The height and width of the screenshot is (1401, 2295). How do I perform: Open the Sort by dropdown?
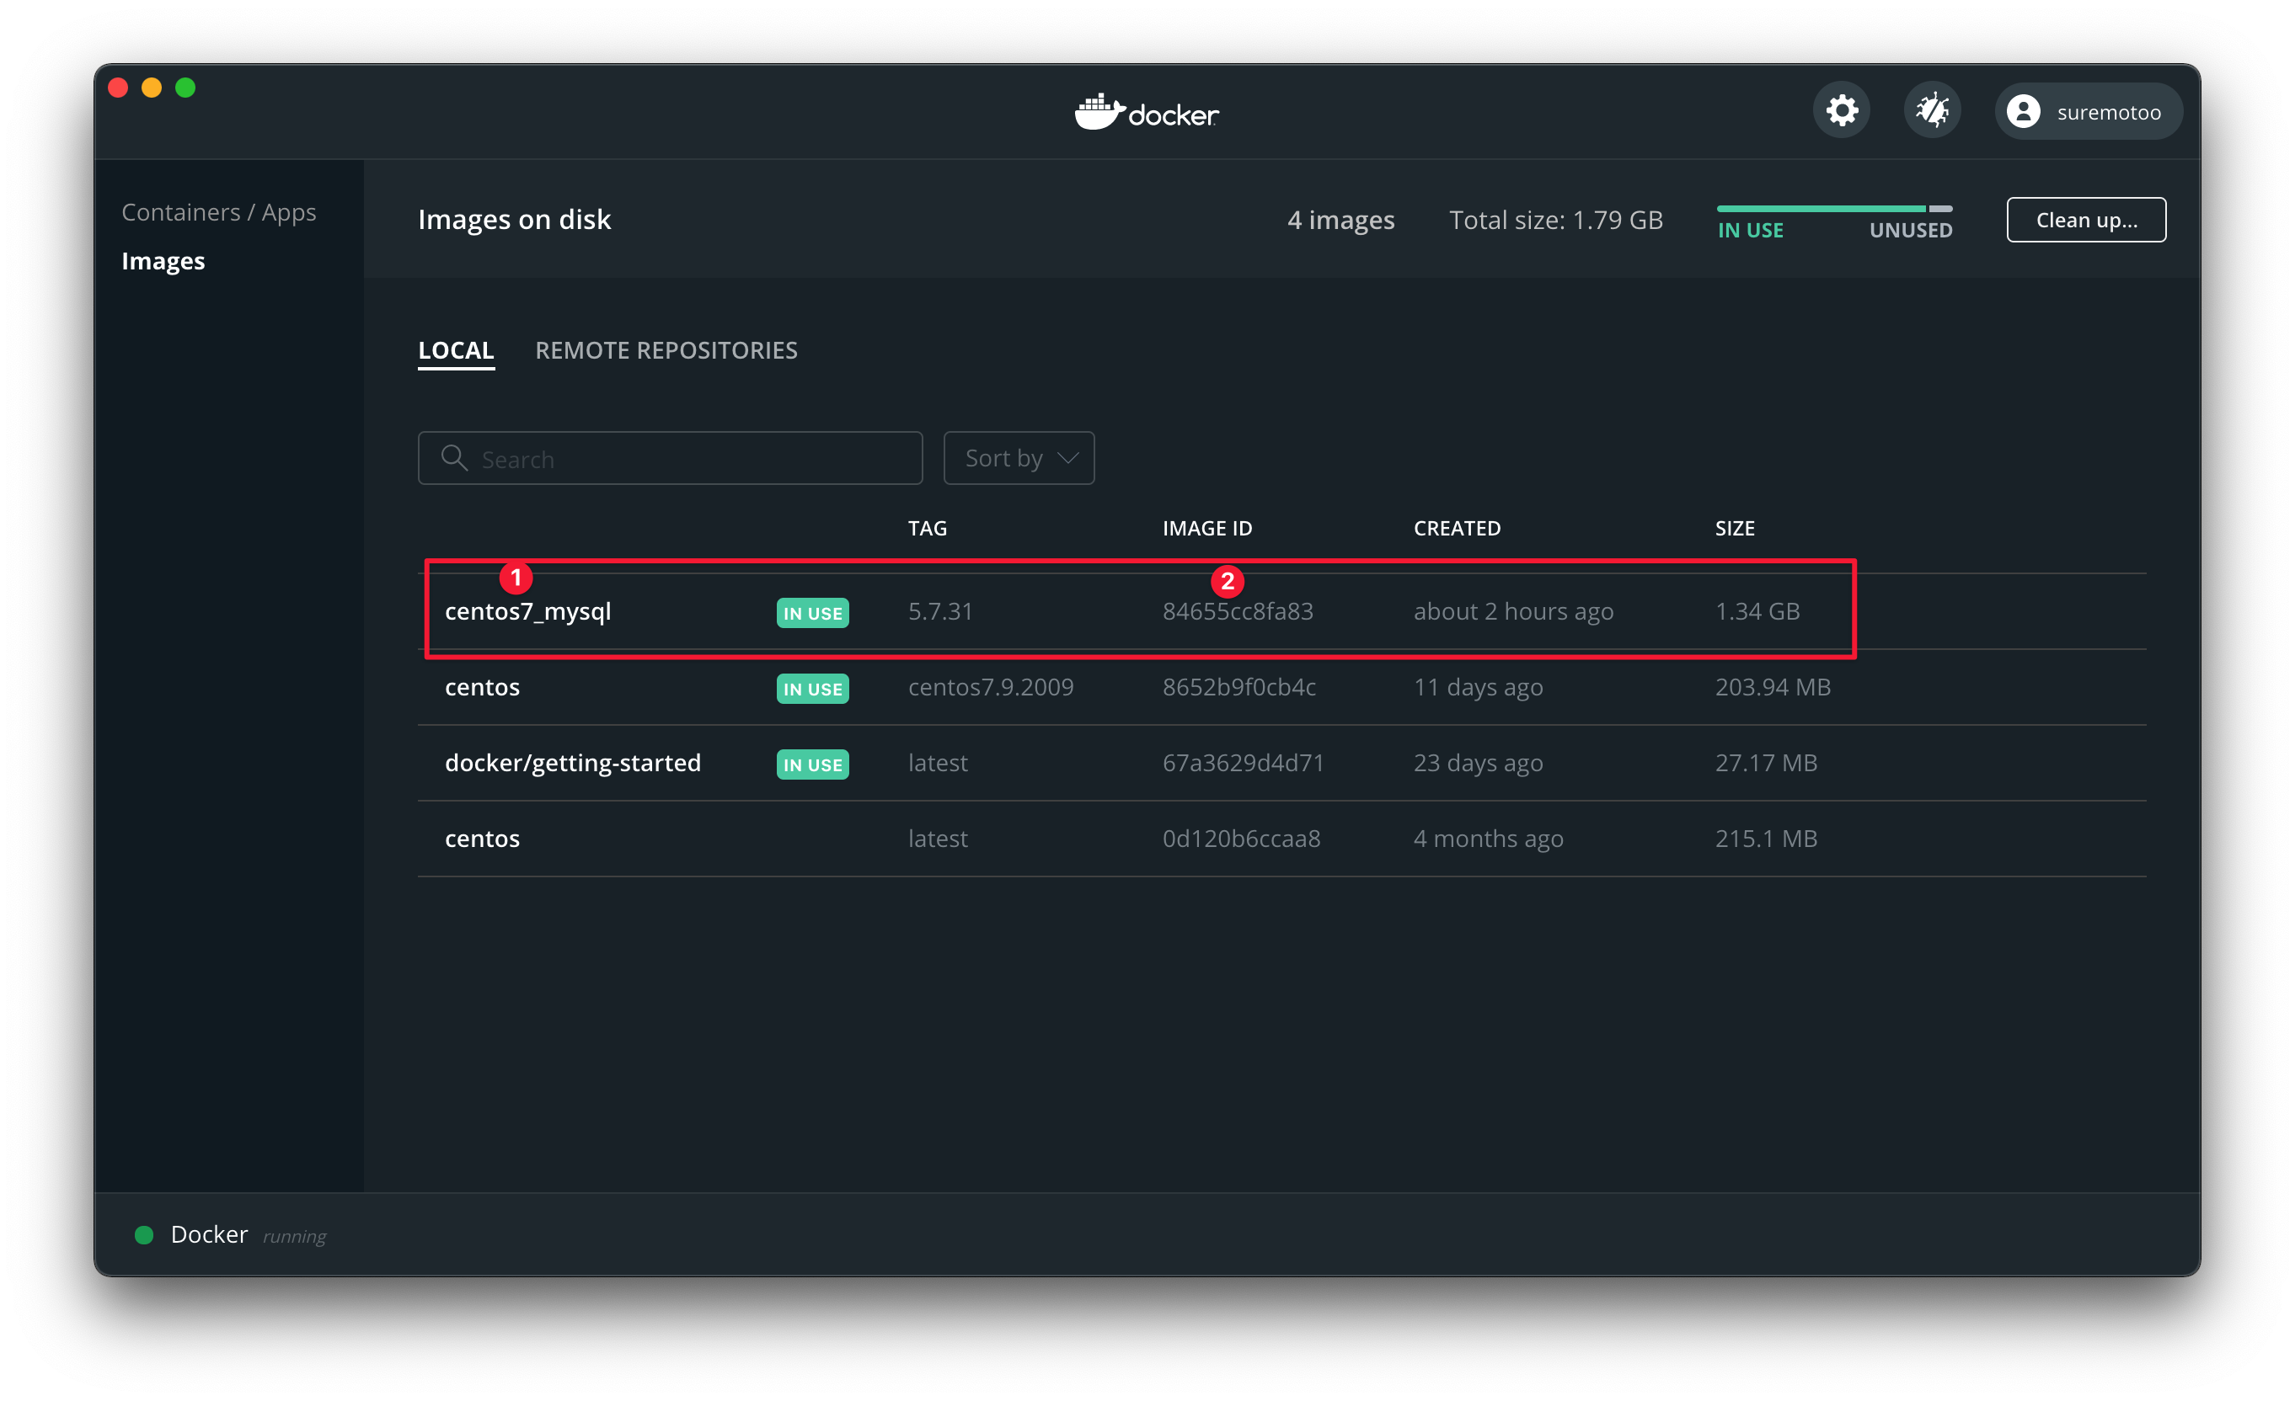click(1019, 458)
